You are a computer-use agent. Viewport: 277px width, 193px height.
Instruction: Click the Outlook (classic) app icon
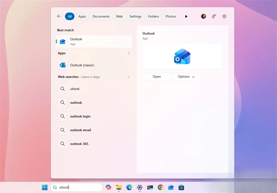(x=62, y=65)
